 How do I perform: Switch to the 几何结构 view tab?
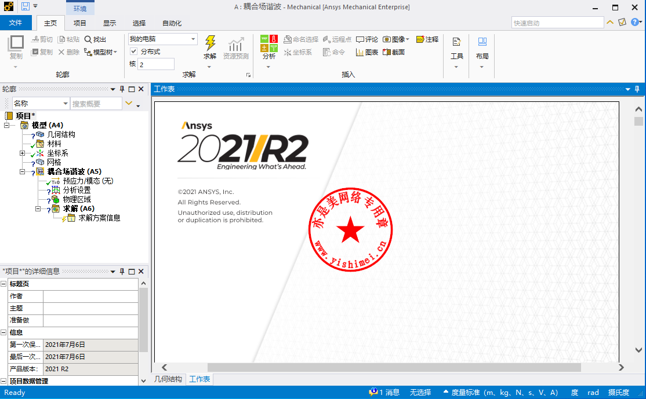tap(168, 379)
